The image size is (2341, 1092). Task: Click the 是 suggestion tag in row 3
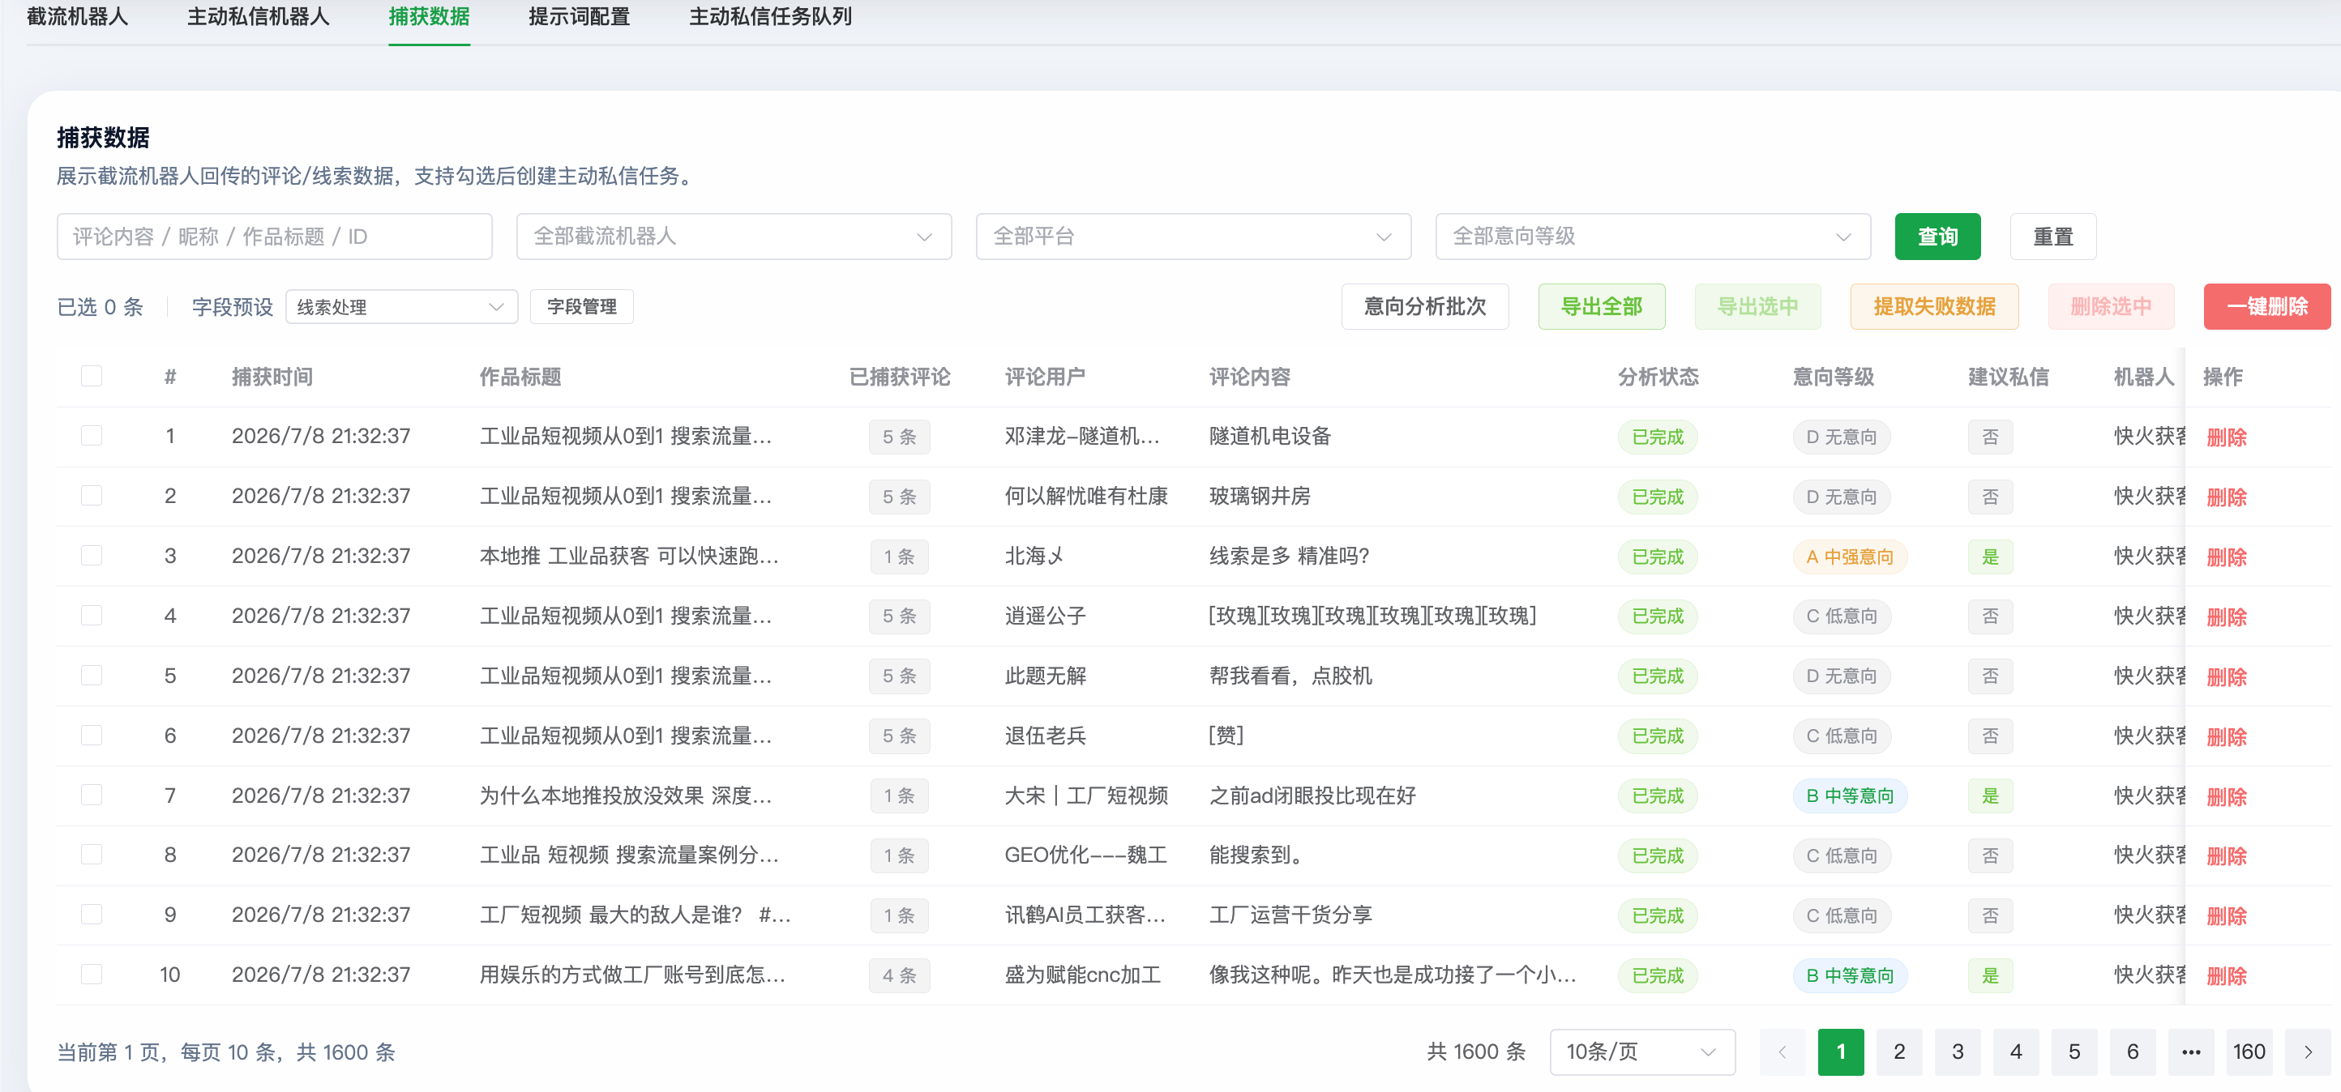(1990, 557)
